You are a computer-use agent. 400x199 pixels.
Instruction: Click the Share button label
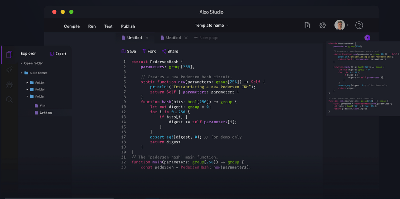[173, 51]
